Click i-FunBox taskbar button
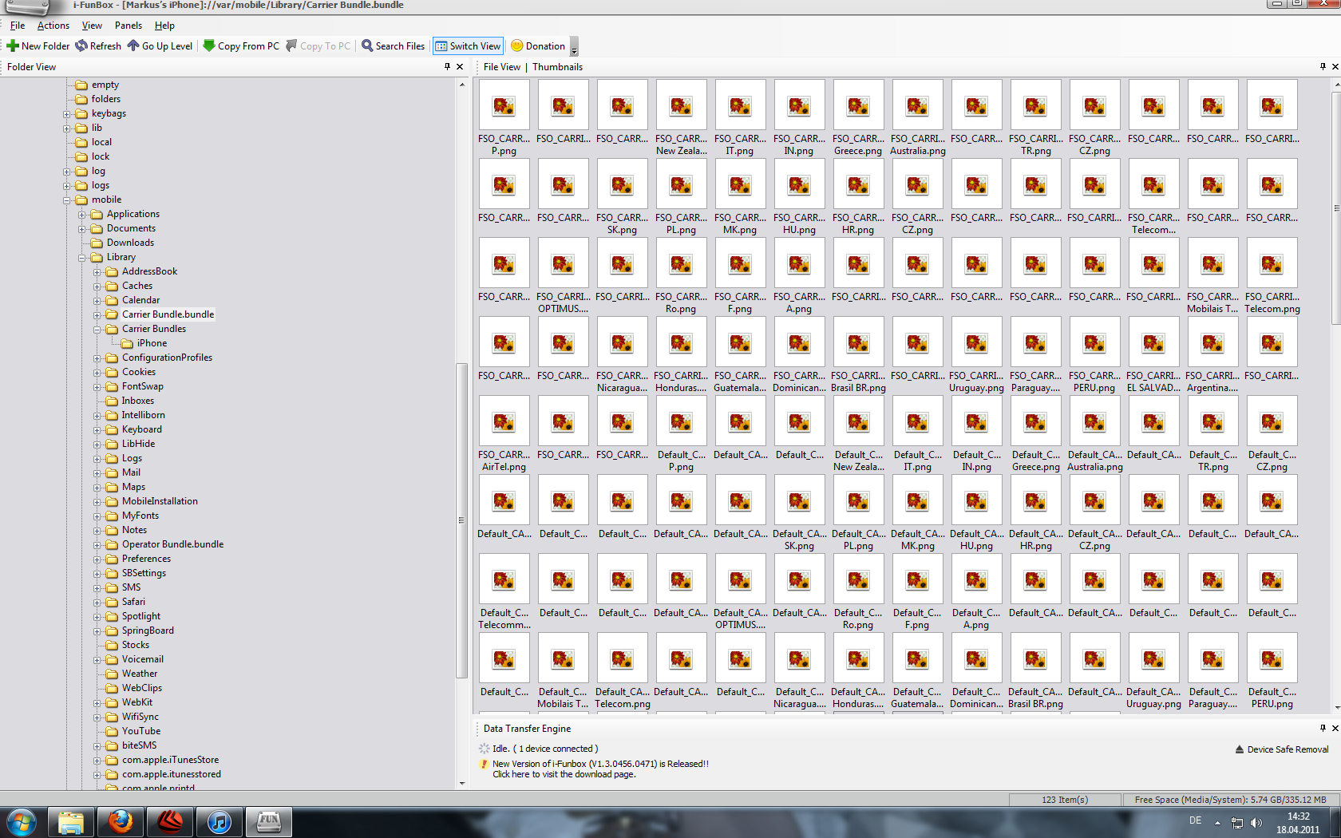Screen dimensions: 1341x838 (x=269, y=822)
